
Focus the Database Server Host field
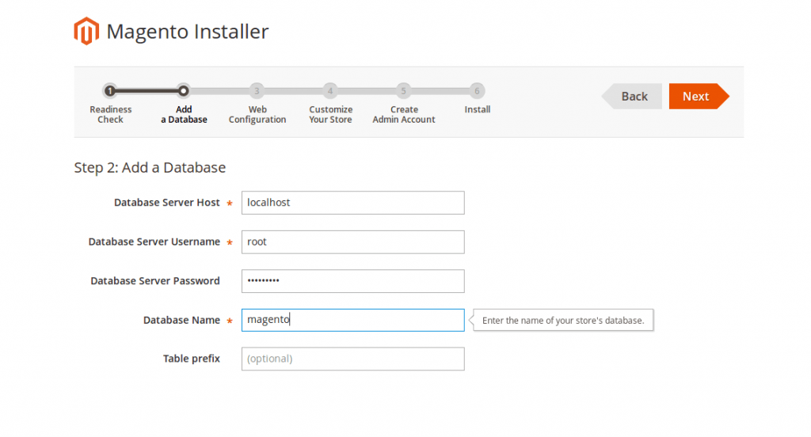tap(352, 203)
